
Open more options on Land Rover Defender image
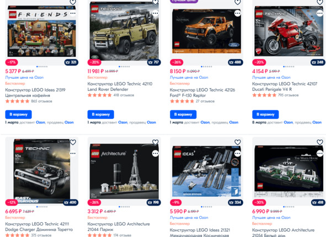[x=156, y=13]
